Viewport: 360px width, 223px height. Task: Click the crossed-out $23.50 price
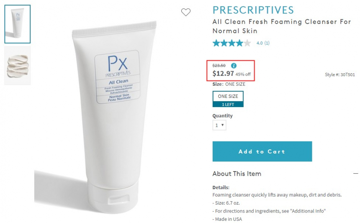pos(219,66)
